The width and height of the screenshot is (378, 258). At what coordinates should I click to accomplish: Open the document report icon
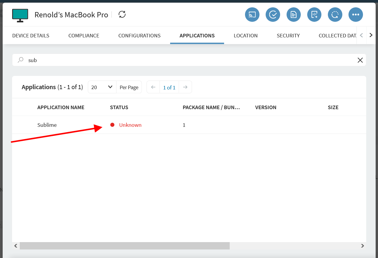point(294,15)
